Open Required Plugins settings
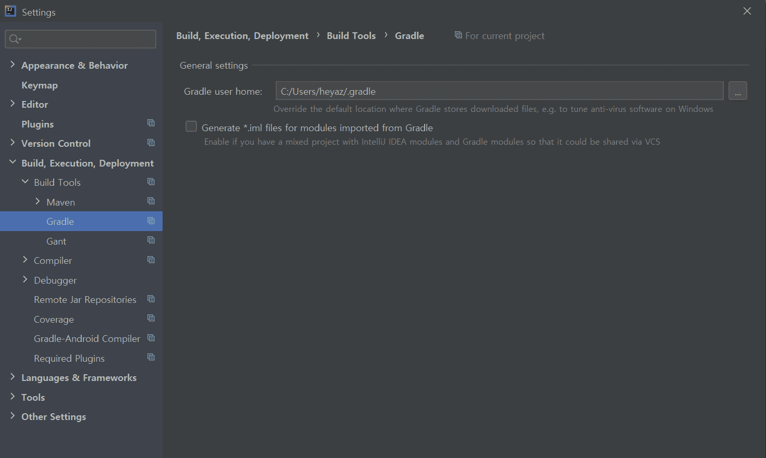Screen dimensions: 766x458 (69, 359)
